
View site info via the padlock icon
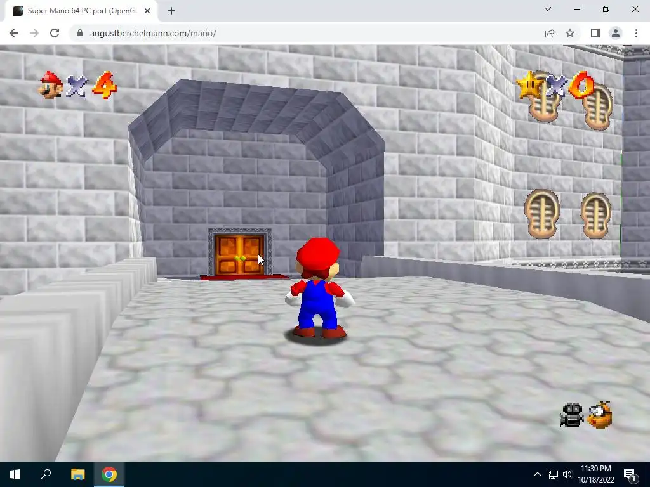[x=80, y=33]
